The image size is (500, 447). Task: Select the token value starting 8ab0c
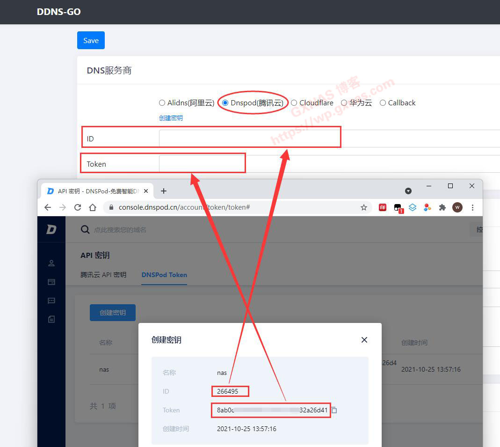coord(272,410)
